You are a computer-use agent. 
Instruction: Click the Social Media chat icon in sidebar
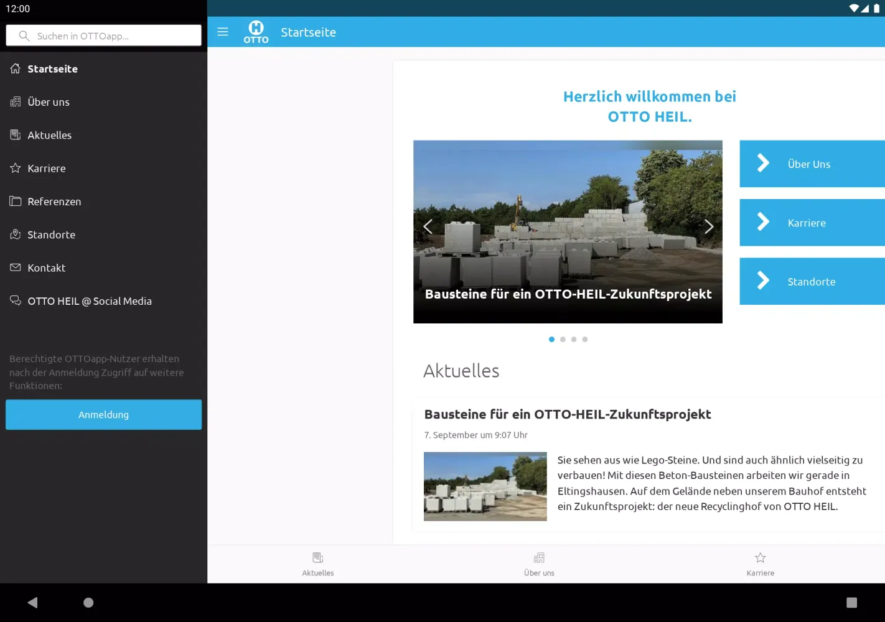(x=16, y=300)
